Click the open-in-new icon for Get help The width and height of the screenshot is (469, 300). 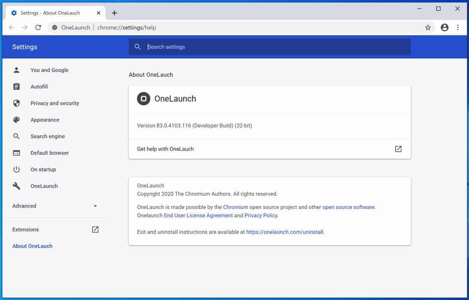pyautogui.click(x=398, y=149)
